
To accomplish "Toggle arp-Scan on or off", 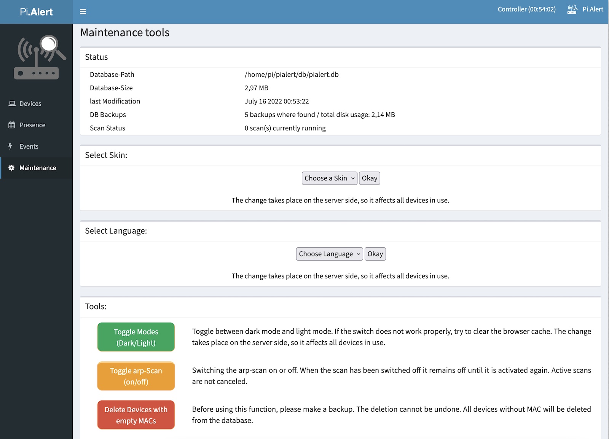I will (136, 376).
